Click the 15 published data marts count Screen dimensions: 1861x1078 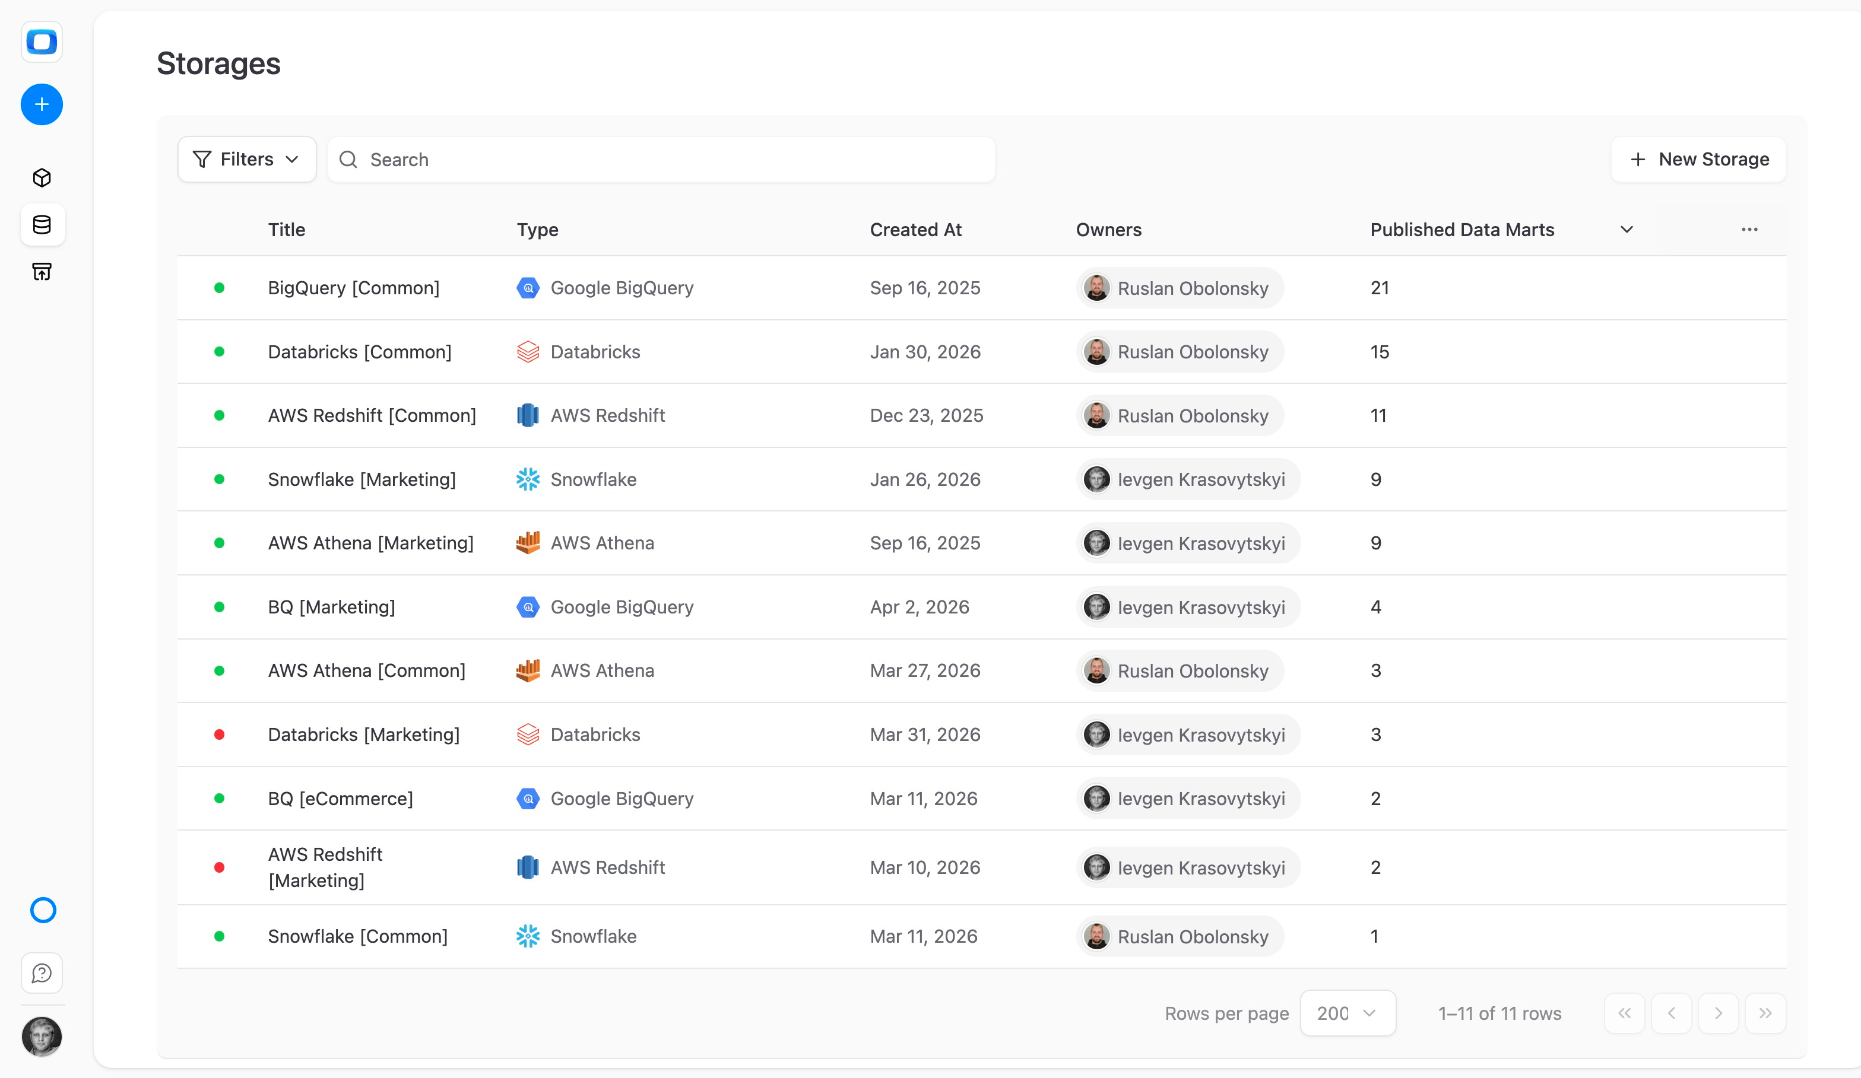click(1380, 352)
